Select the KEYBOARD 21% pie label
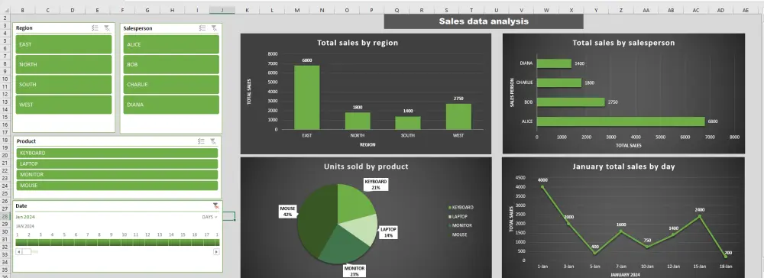764x278 pixels. (x=376, y=184)
